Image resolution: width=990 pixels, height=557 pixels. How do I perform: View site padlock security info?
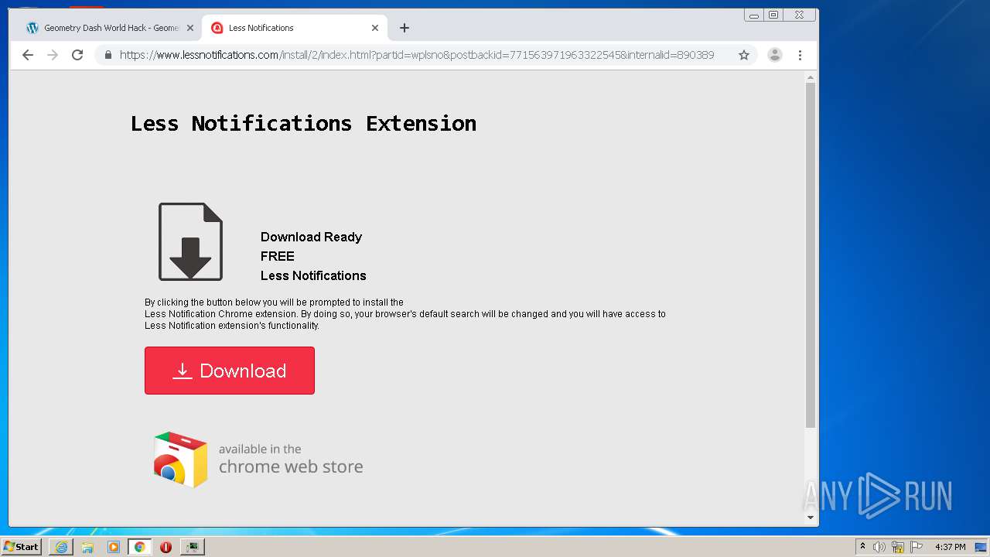point(108,55)
